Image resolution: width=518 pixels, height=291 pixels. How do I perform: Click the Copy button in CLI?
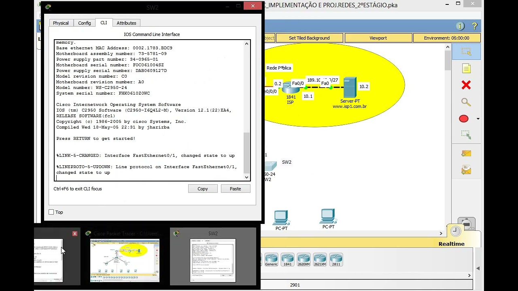203,189
